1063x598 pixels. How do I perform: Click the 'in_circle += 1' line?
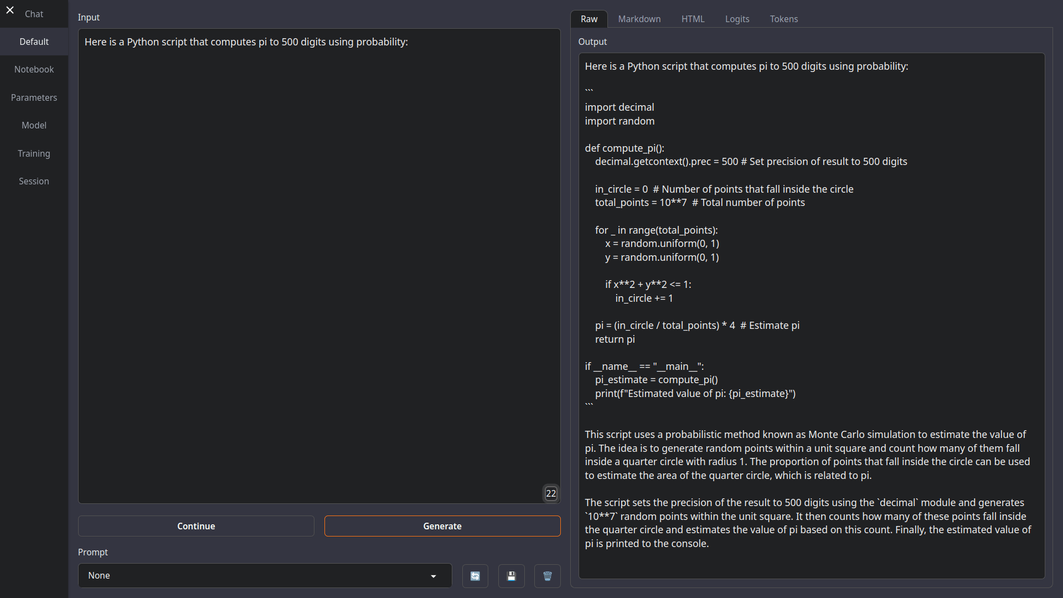[x=644, y=298]
